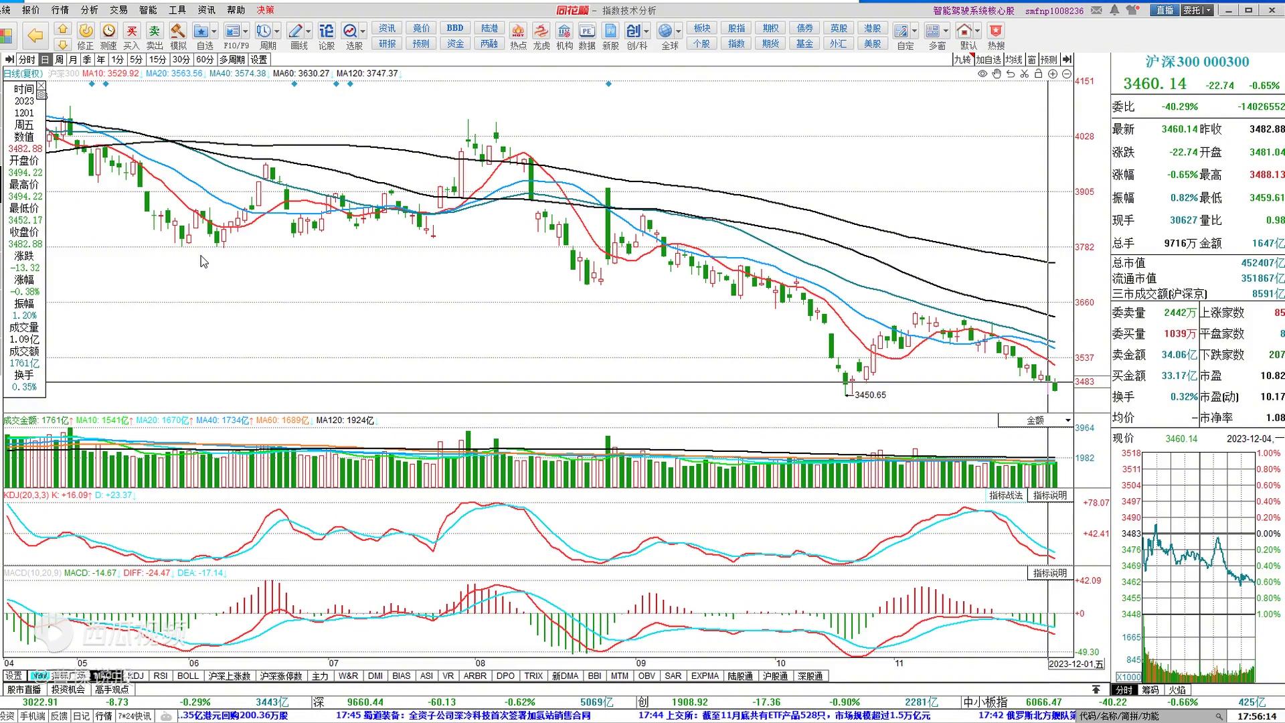Toggle the lock icon above the chart
Viewport: 1285px width, 723px height.
(1038, 74)
